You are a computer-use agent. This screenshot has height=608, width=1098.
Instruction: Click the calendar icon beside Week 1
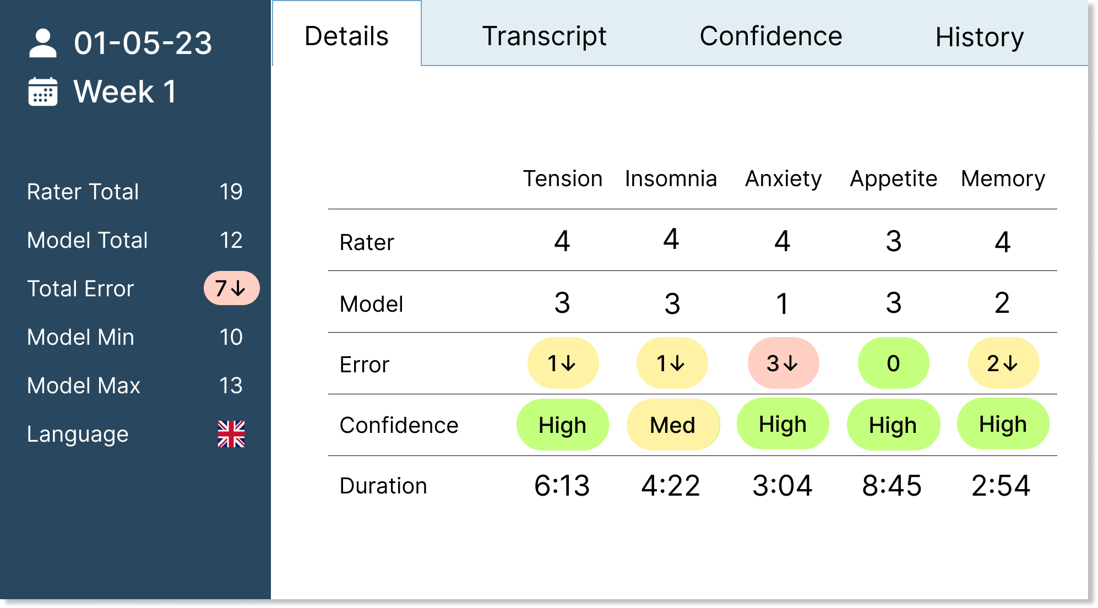(x=42, y=91)
